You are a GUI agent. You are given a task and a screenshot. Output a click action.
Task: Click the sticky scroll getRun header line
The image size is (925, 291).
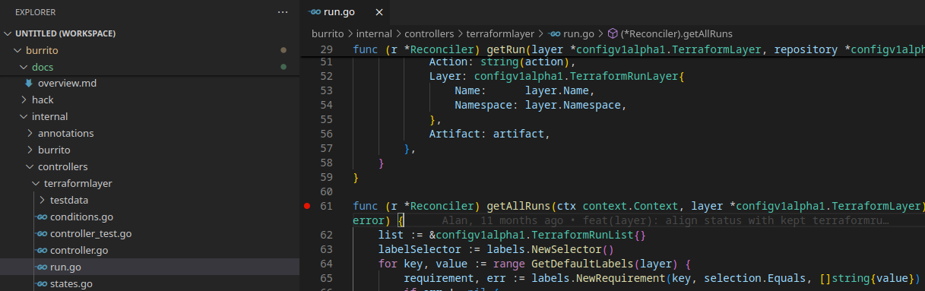(x=613, y=49)
